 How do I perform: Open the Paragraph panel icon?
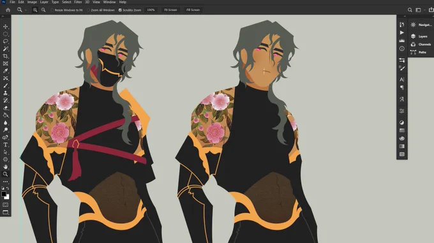click(x=402, y=87)
